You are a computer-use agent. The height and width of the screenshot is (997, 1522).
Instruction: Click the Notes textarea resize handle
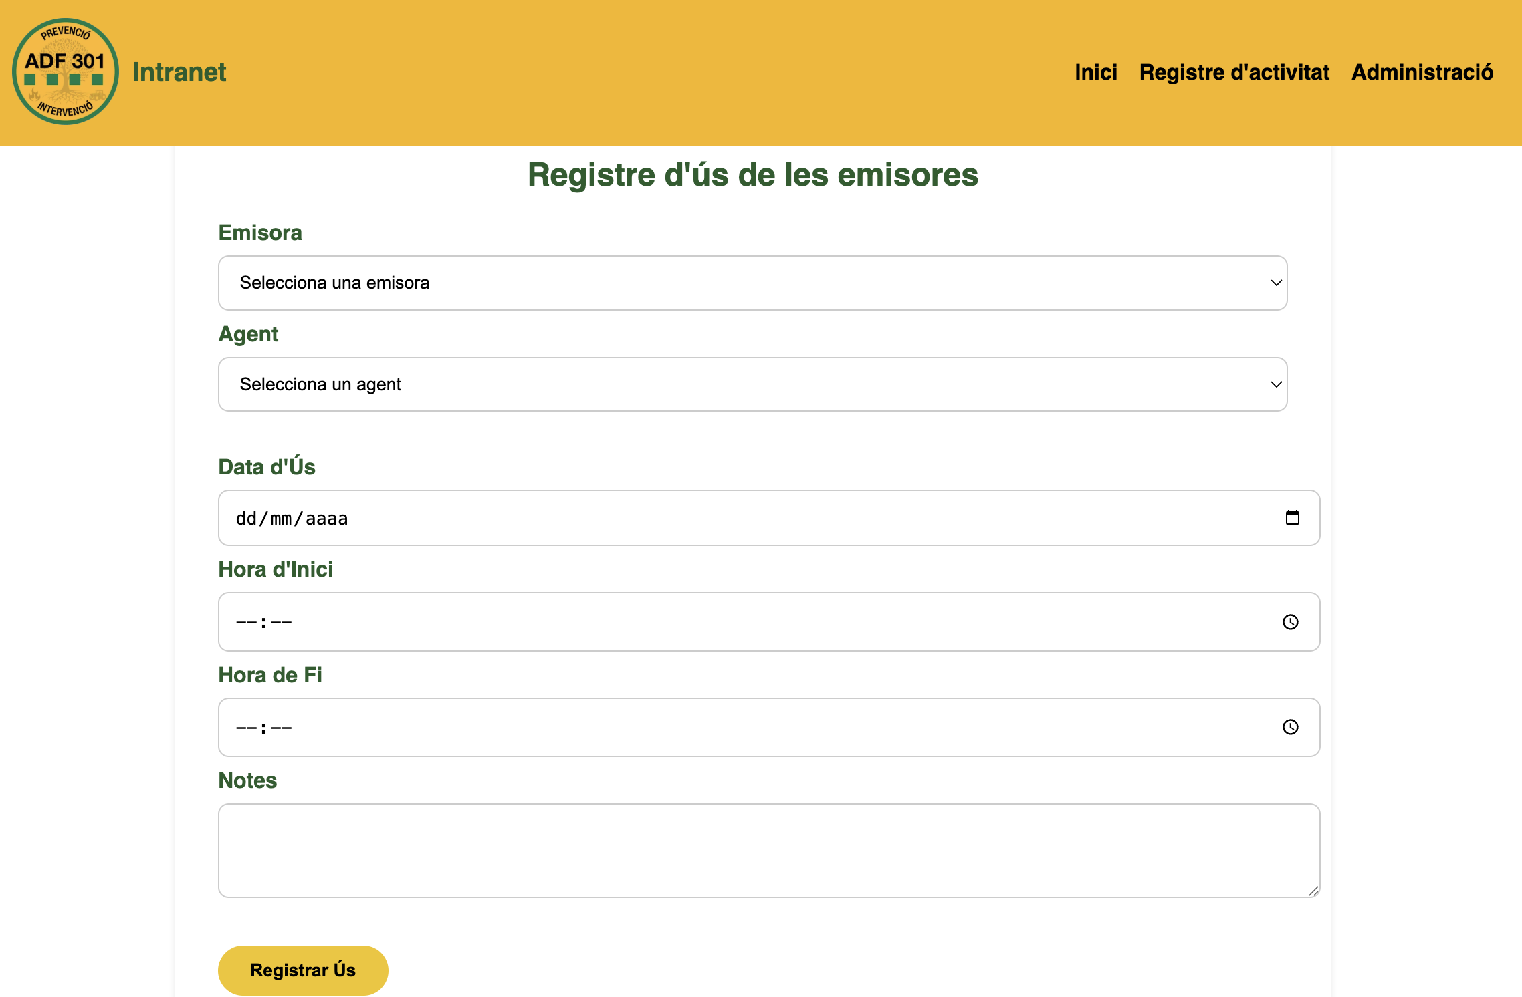[1313, 891]
